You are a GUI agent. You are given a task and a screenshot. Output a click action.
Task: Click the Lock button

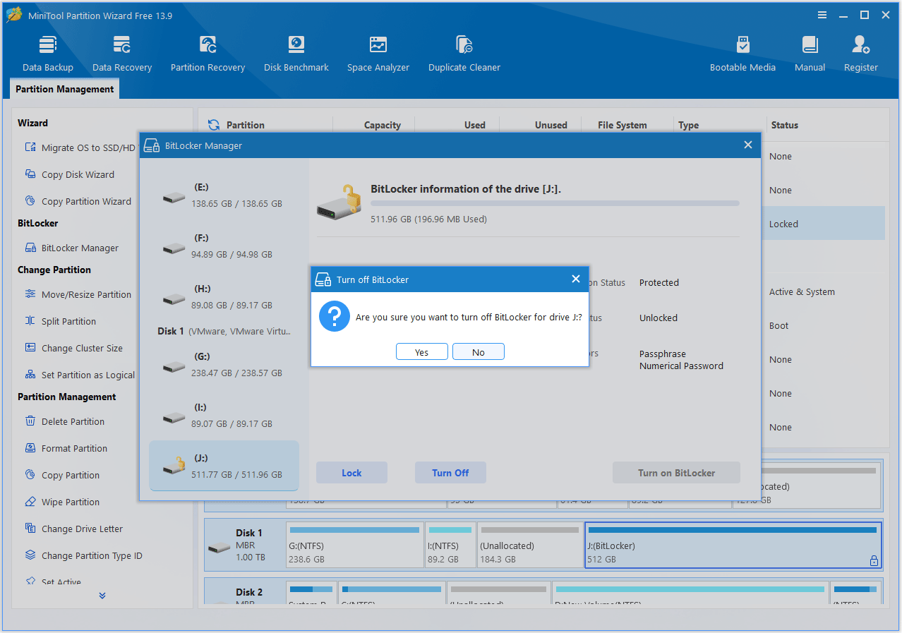click(x=351, y=473)
